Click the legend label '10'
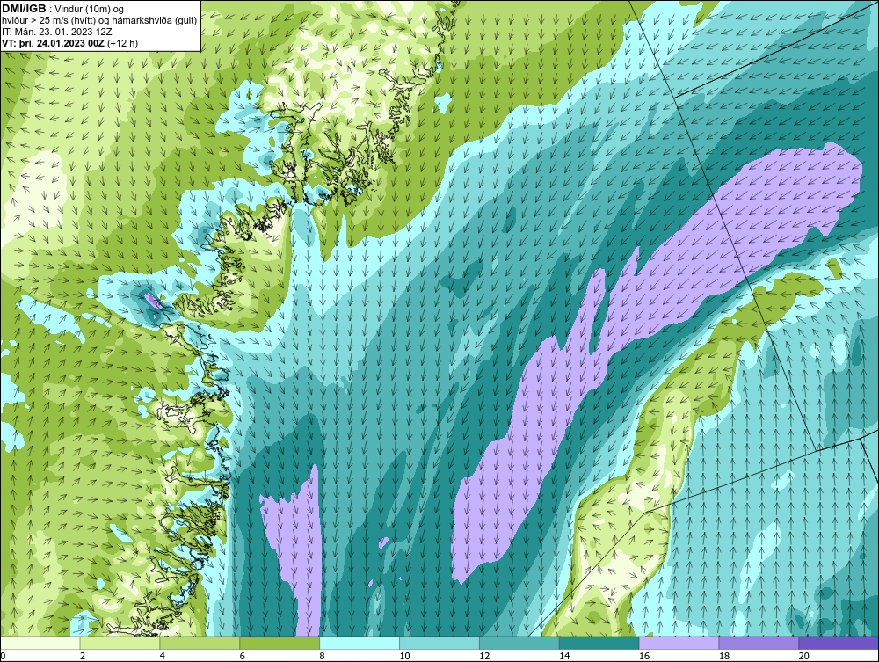Image resolution: width=879 pixels, height=662 pixels. tap(404, 656)
